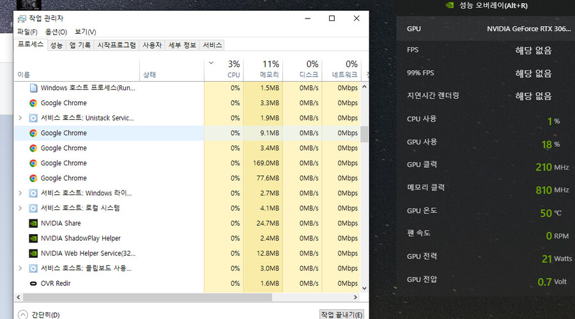This screenshot has width=575, height=319.
Task: Click the NVIDIA Web Helper Service icon
Action: [x=33, y=253]
